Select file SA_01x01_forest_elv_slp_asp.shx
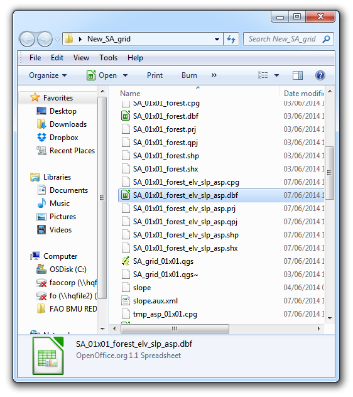Screen dimensions: 353x397 pyautogui.click(x=185, y=248)
